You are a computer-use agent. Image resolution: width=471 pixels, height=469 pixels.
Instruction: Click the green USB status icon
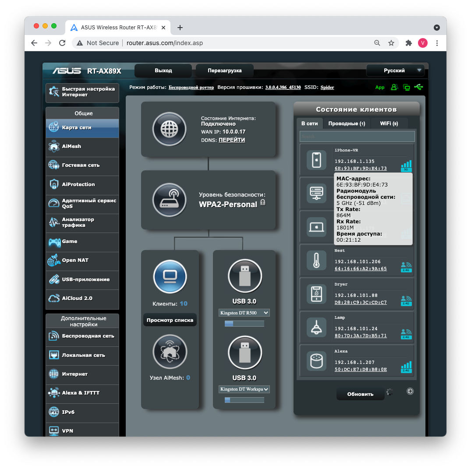click(x=418, y=87)
